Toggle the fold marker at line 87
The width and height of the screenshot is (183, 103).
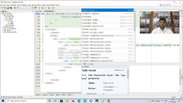click(43, 35)
